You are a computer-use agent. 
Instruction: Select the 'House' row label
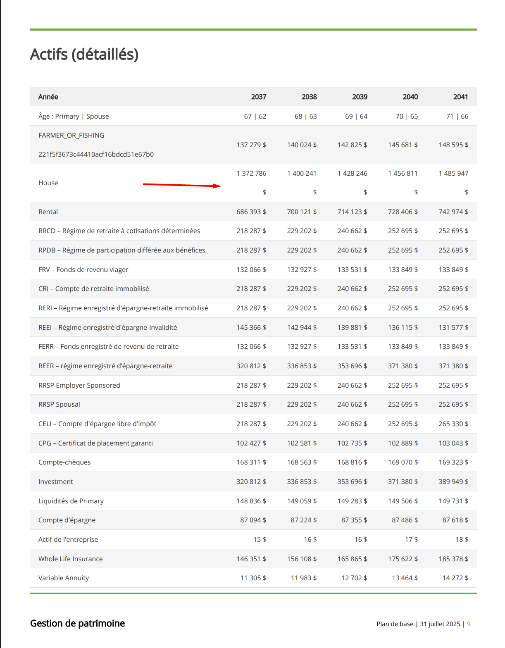(48, 183)
